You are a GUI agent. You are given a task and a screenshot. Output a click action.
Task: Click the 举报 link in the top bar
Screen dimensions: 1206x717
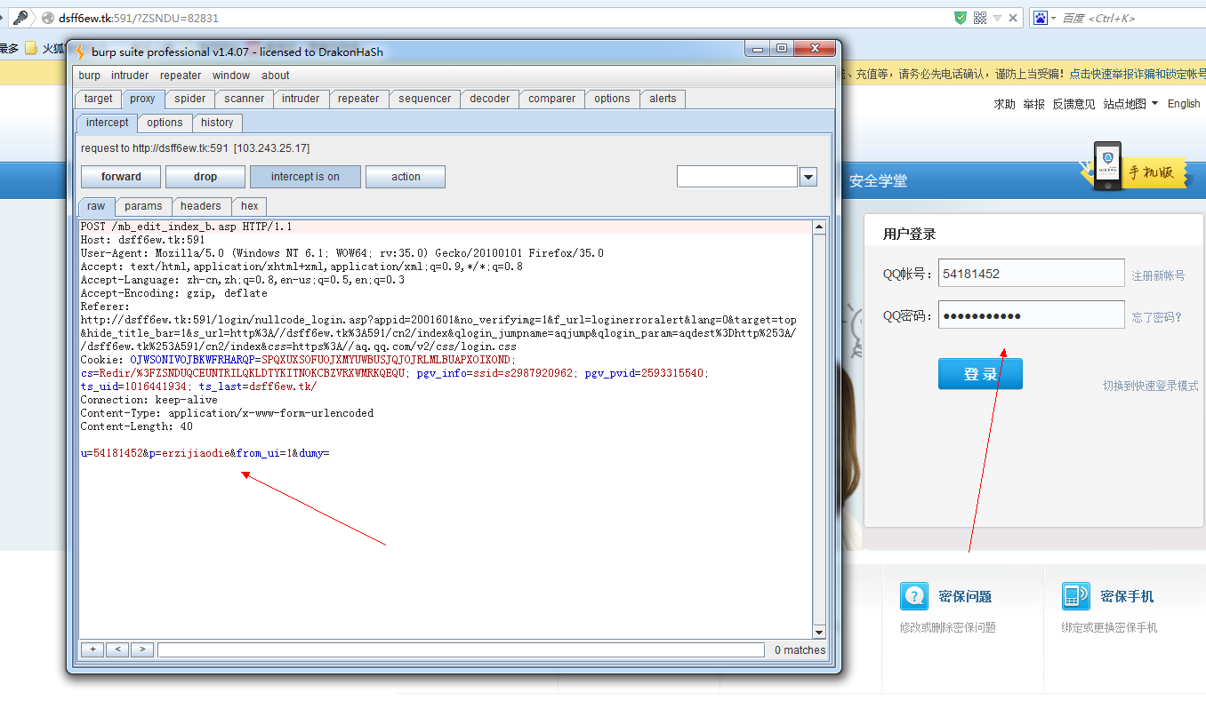coord(1033,104)
